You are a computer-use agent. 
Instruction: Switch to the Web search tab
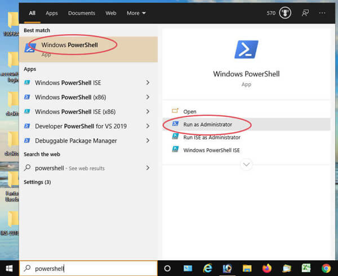click(x=111, y=13)
